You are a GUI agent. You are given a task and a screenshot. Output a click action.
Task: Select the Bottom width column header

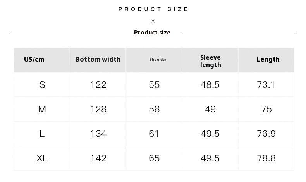98,59
